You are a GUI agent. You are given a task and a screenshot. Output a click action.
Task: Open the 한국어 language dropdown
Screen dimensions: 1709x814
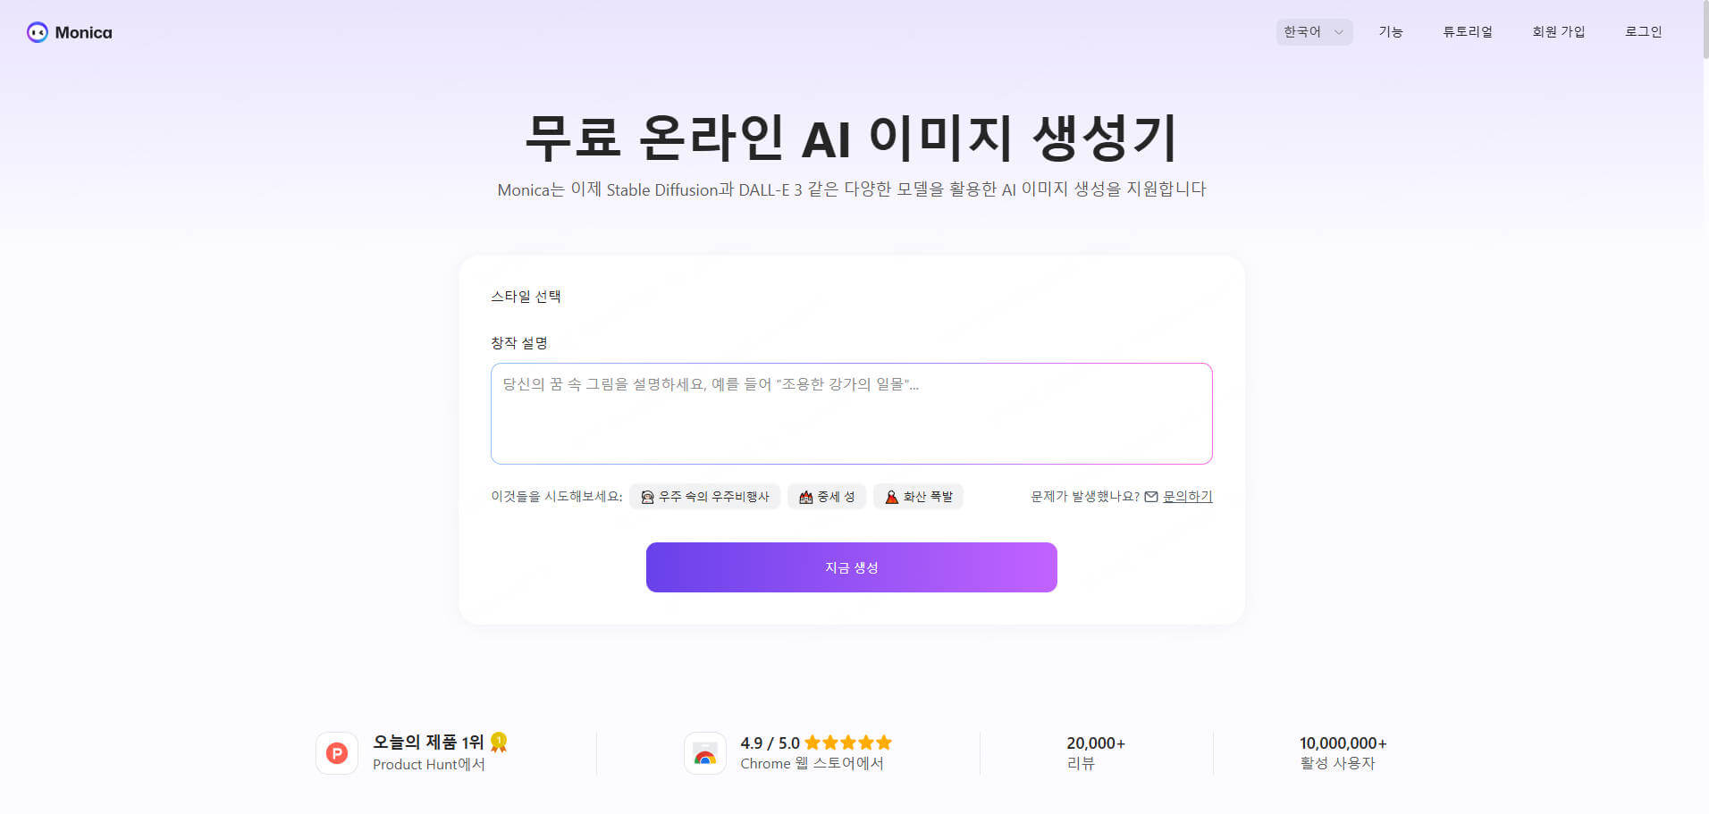pyautogui.click(x=1314, y=32)
